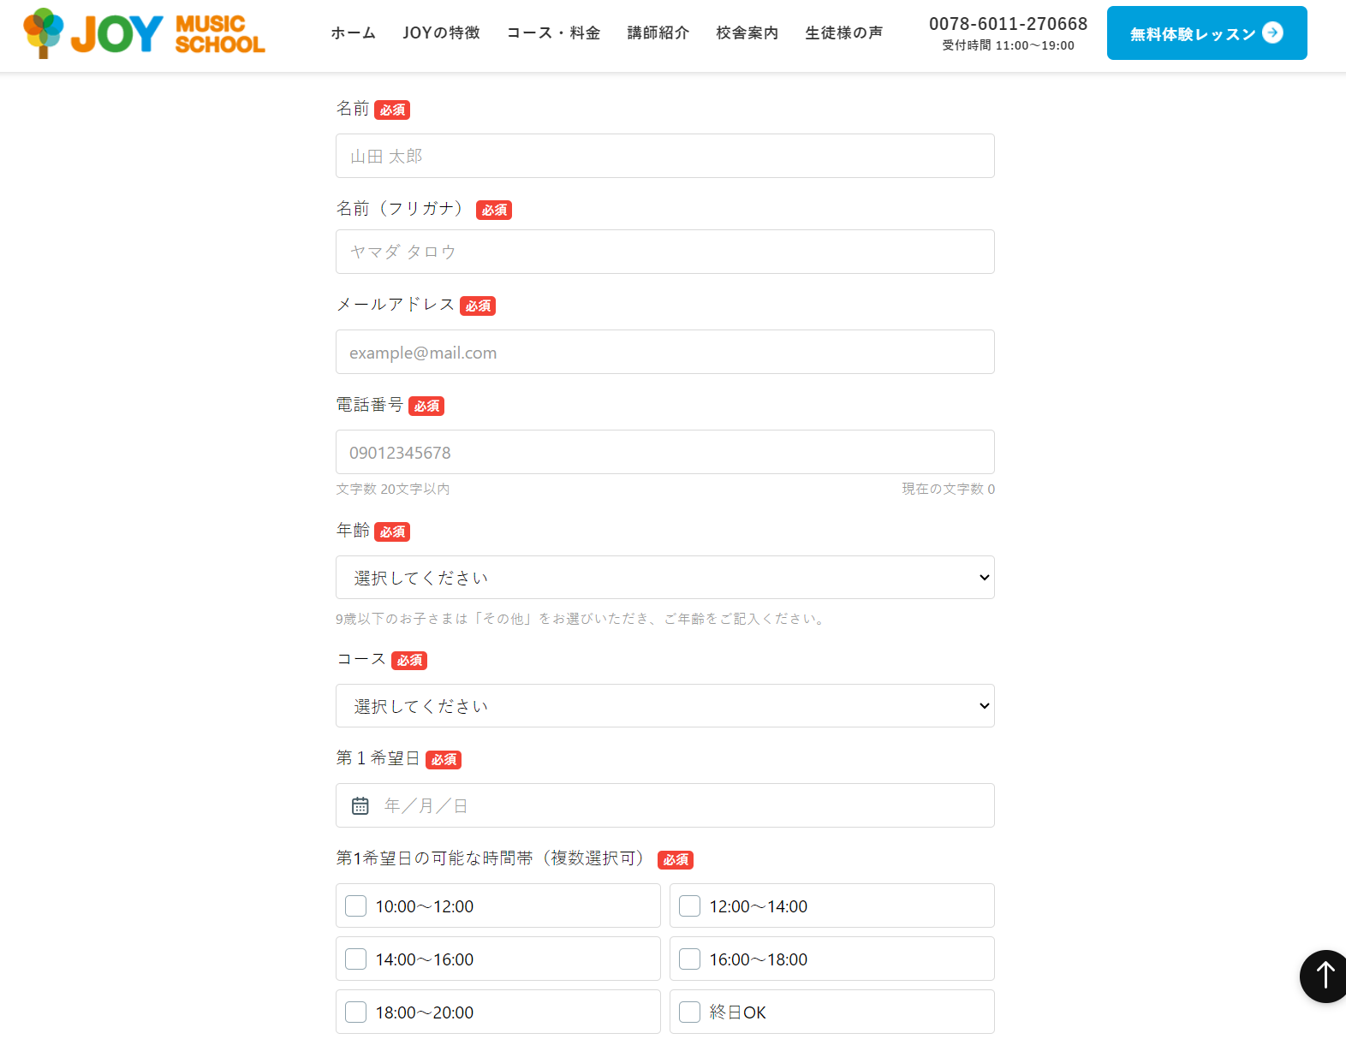Enable the 14:00～16:00 time slot
The width and height of the screenshot is (1346, 1039).
(x=356, y=959)
